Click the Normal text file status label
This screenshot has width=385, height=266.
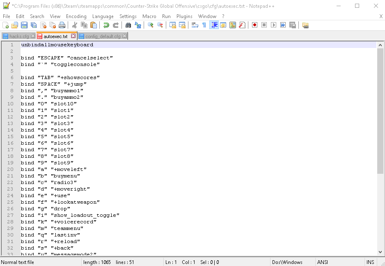pyautogui.click(x=17, y=262)
